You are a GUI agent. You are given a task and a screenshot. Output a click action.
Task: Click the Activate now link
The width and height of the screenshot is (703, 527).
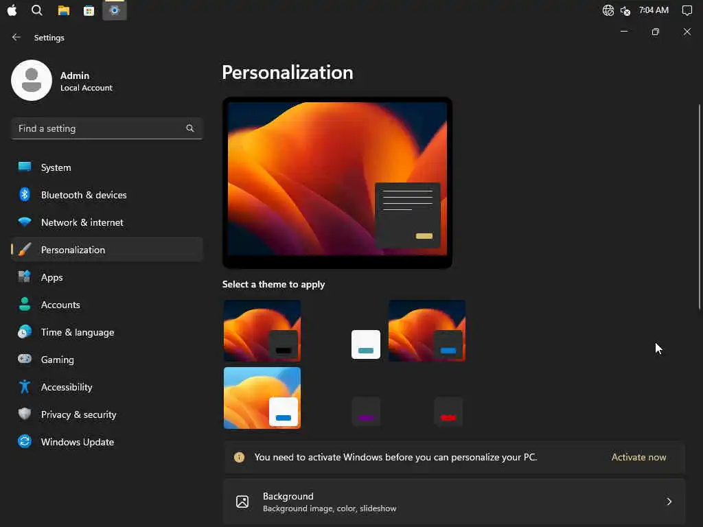pos(638,457)
